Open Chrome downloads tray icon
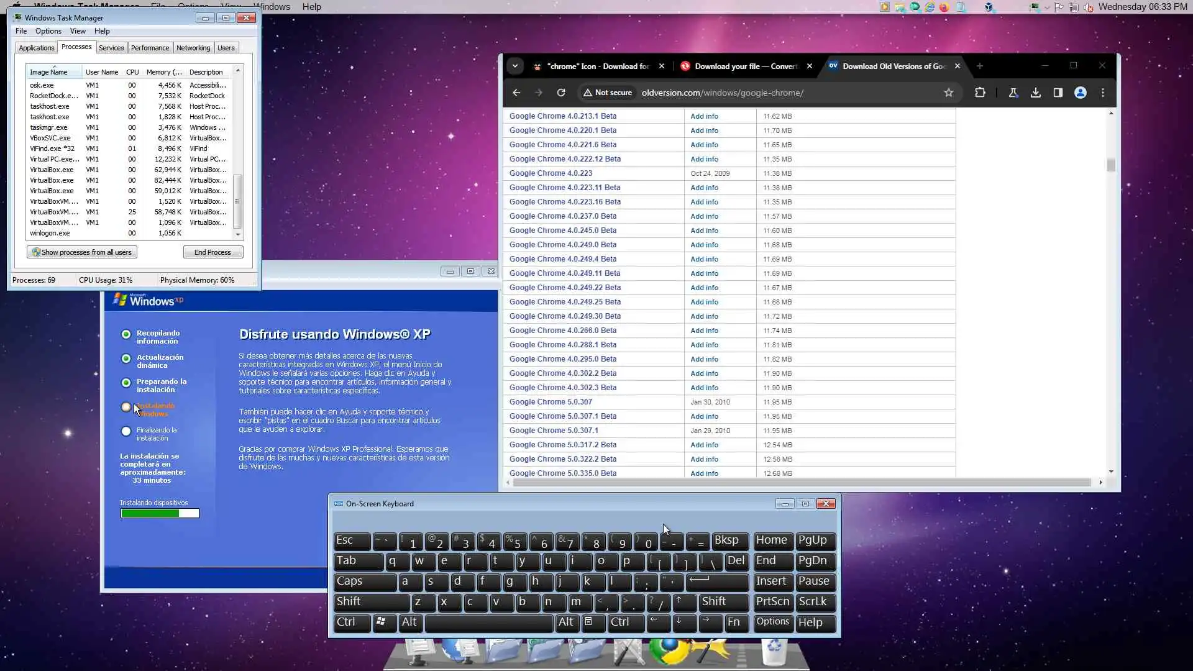The image size is (1193, 671). point(1035,93)
